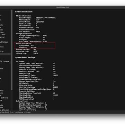
Task: Click the 'PrioritizeNetworkReachabilityOverSleep:' label
Action: (x=35, y=89)
